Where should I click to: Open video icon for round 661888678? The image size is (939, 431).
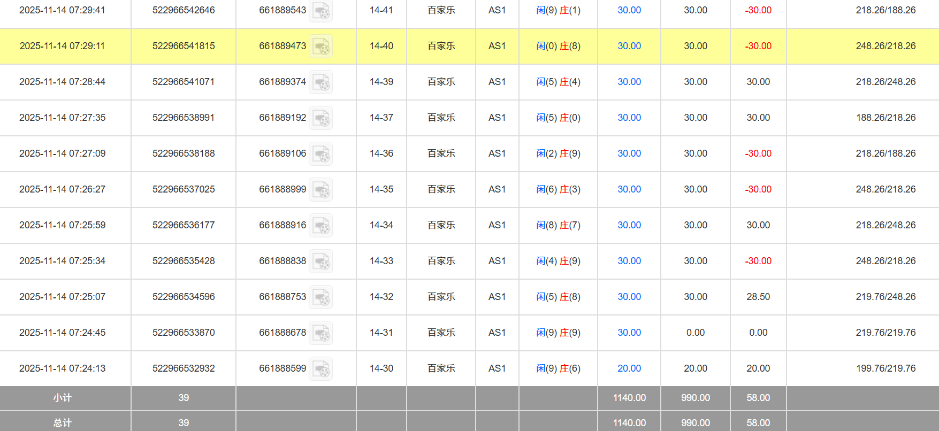(x=321, y=333)
